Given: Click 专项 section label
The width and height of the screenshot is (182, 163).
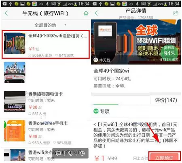Looking at the screenshot, I should (104, 111).
